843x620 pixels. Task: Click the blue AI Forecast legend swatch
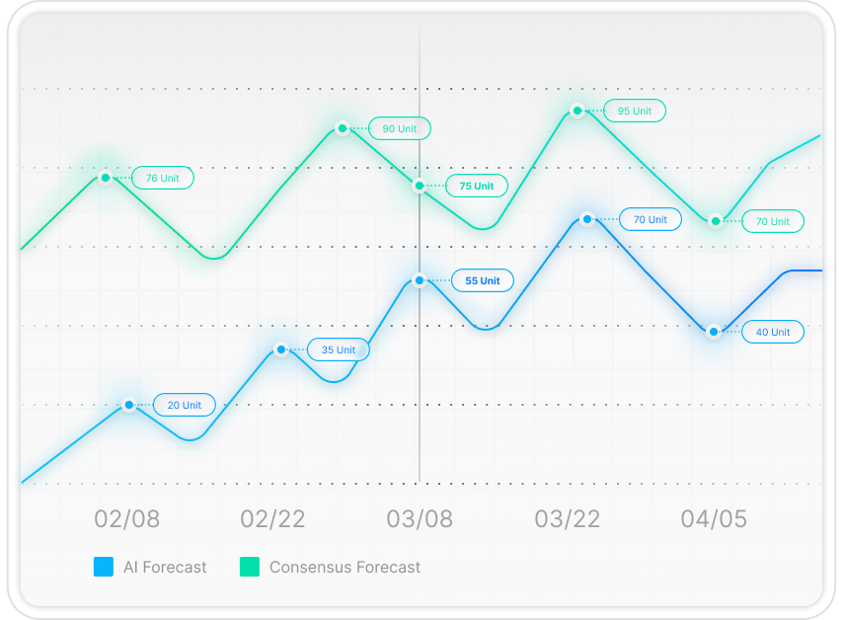click(104, 567)
